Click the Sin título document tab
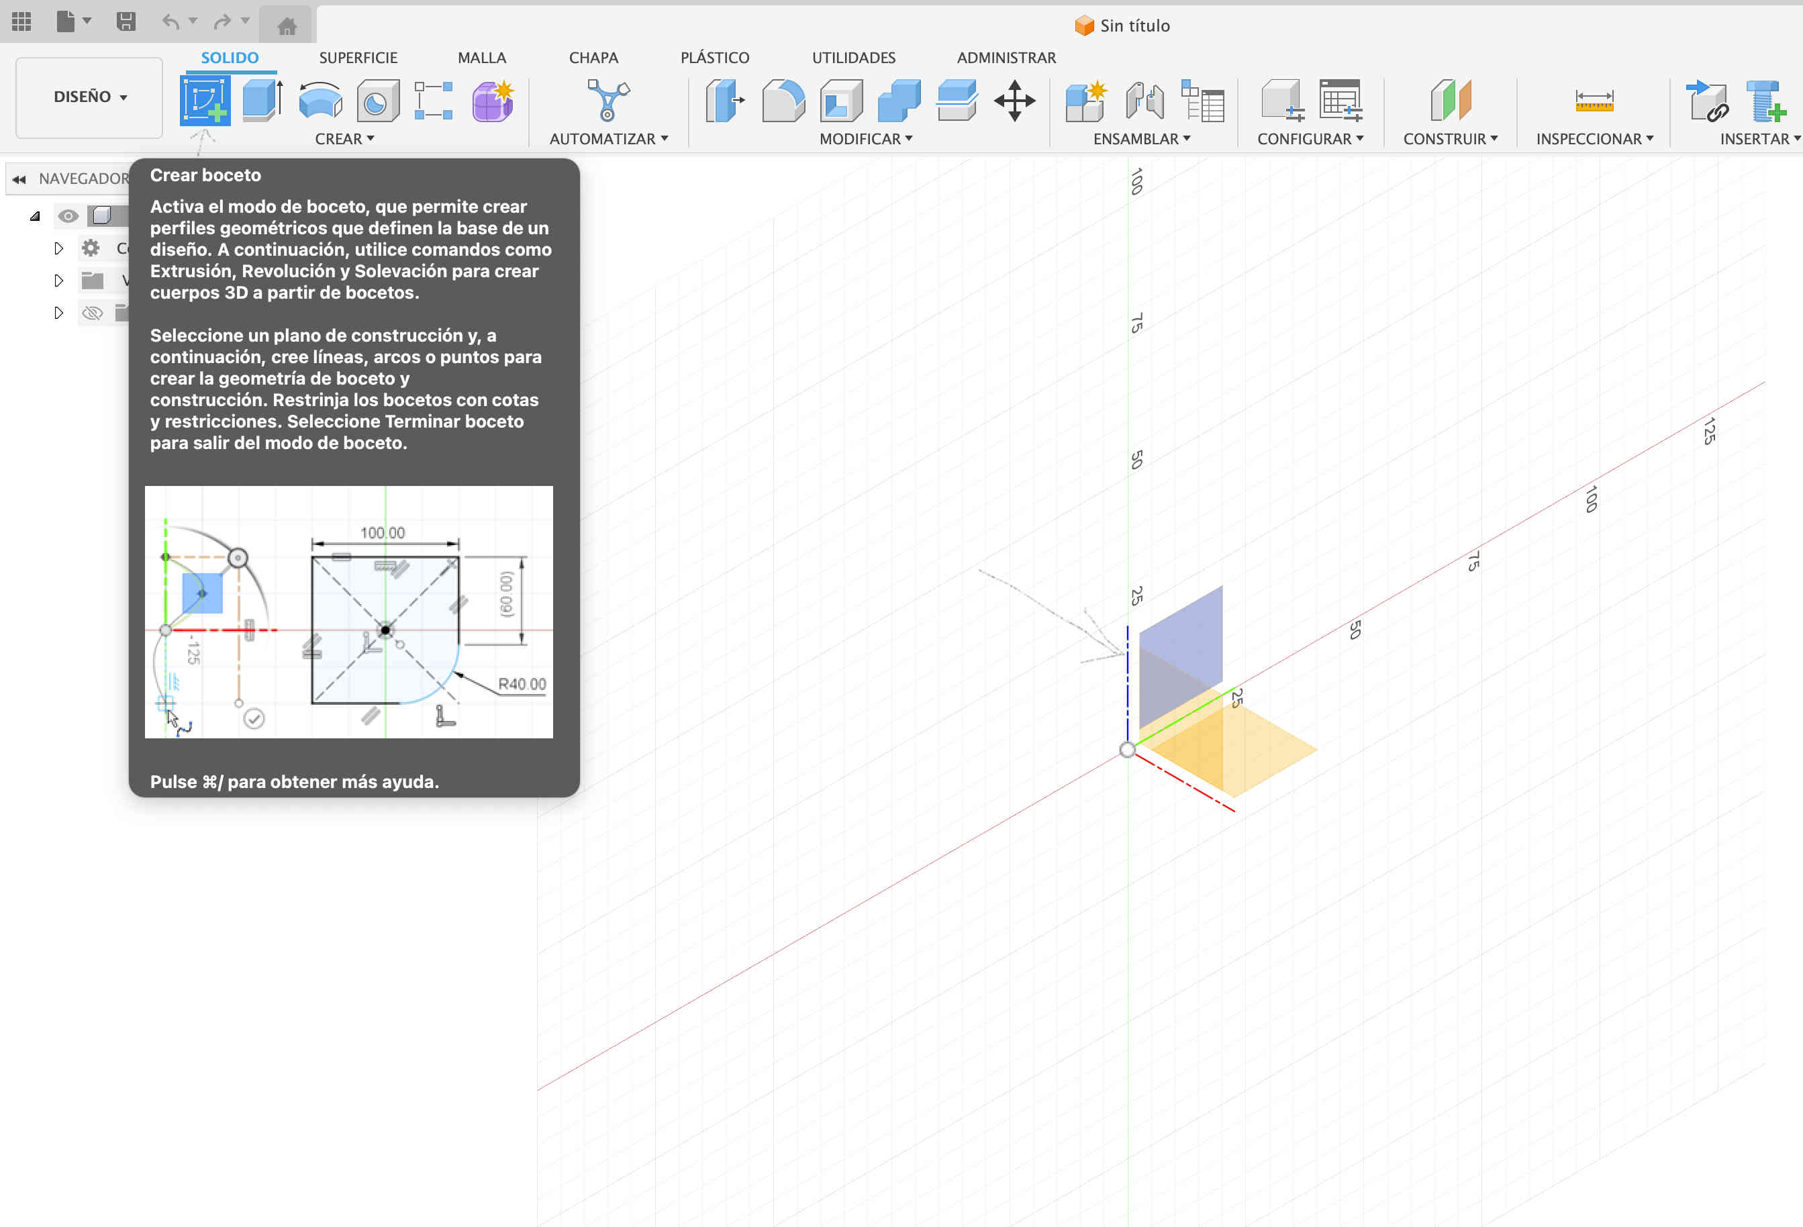 point(1122,26)
